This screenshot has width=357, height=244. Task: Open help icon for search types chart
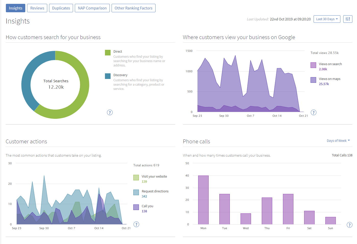point(110,112)
